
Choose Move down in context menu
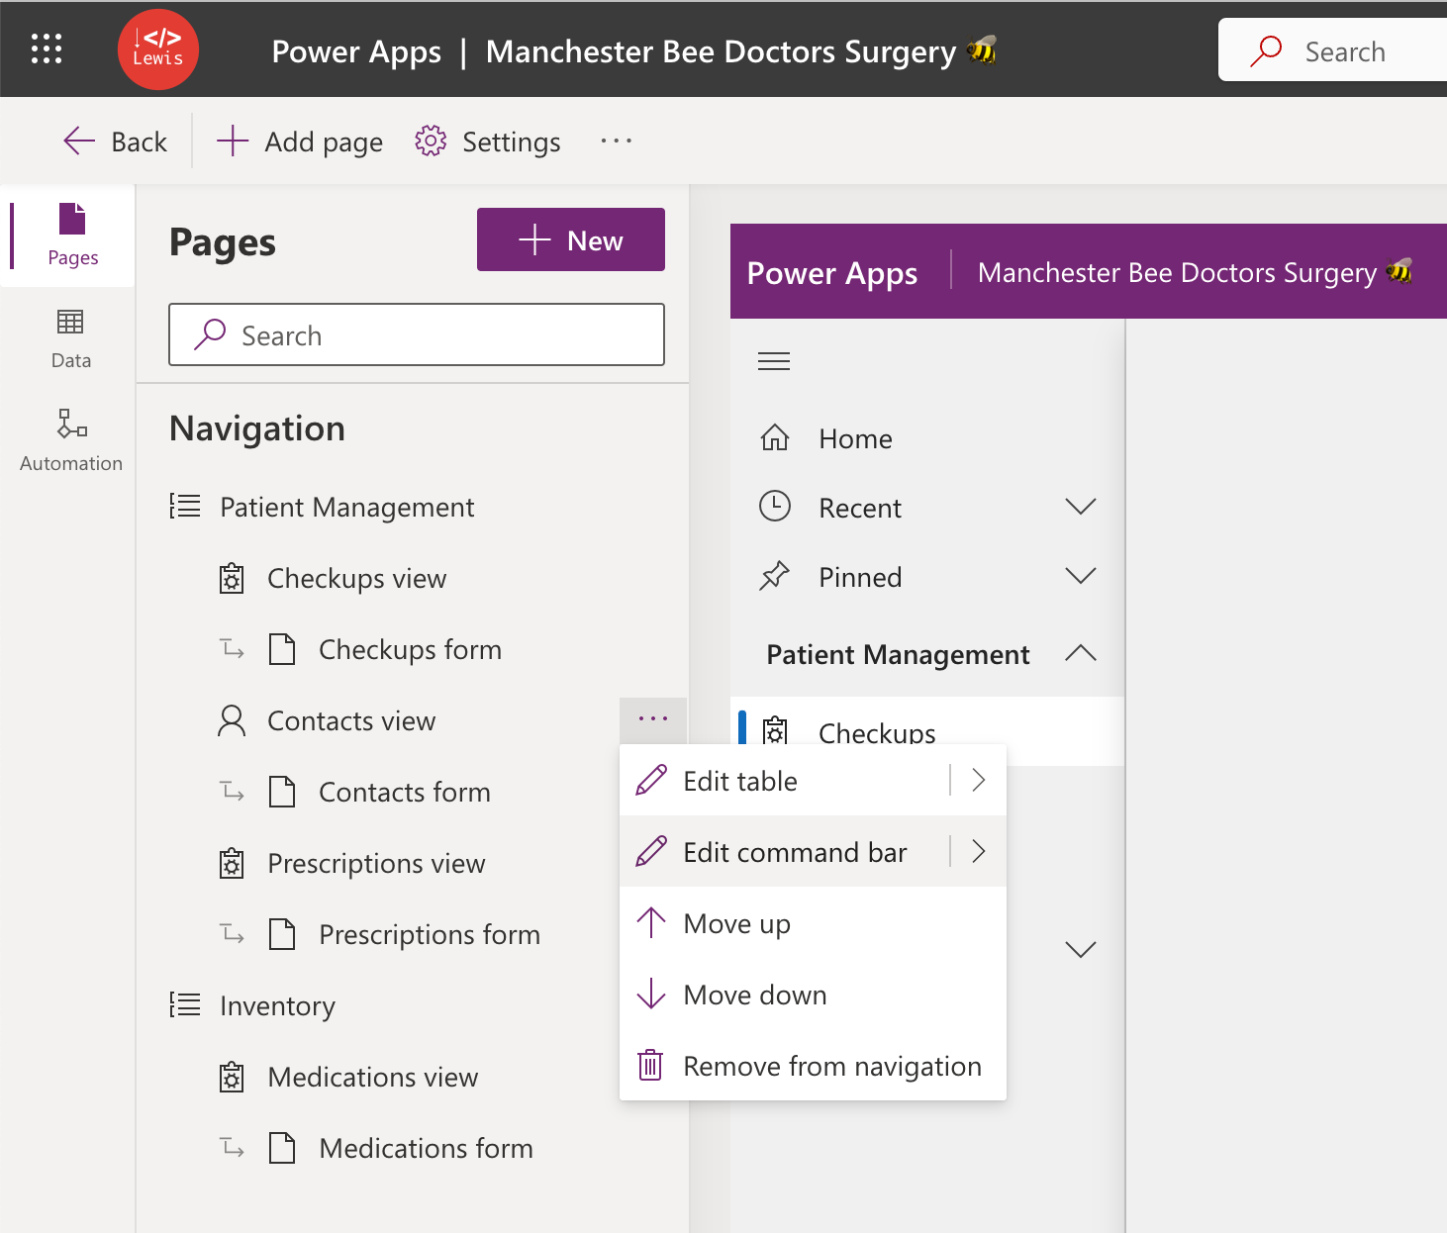coord(813,995)
